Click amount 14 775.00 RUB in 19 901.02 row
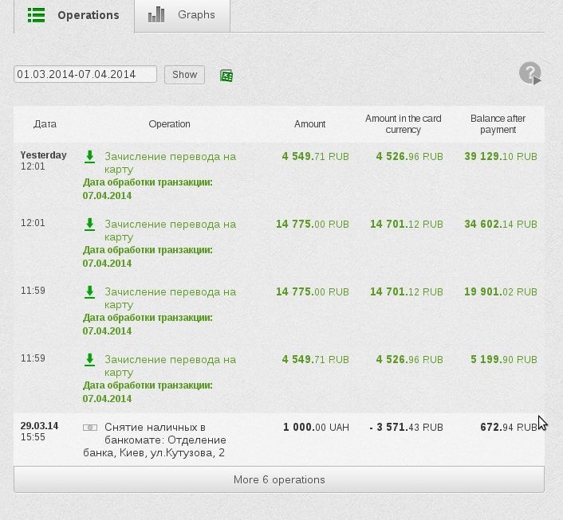563x520 pixels. (x=313, y=291)
